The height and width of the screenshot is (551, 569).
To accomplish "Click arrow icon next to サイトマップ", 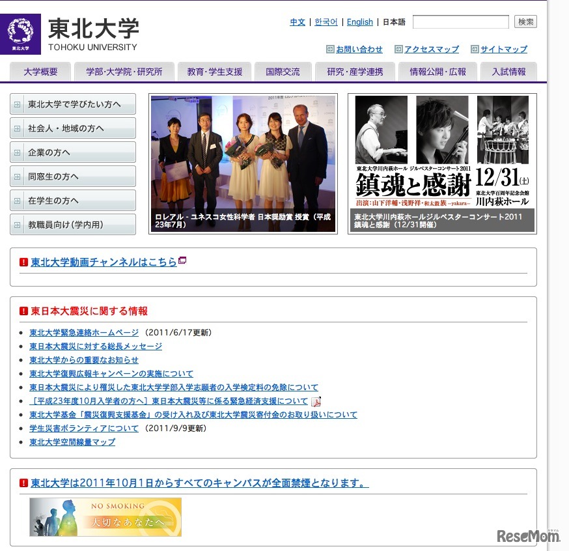I will [475, 49].
